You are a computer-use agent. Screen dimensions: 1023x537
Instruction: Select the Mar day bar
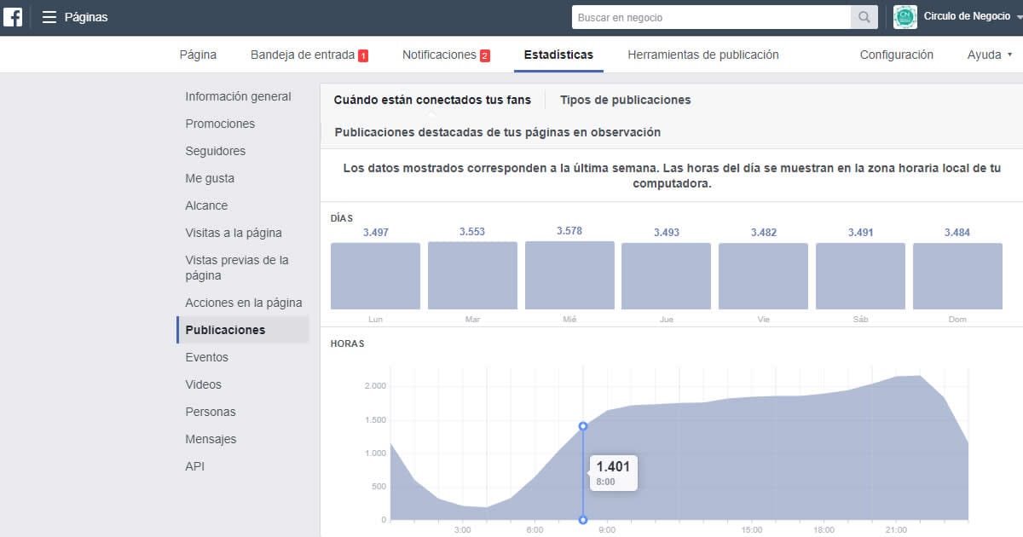[x=472, y=276]
